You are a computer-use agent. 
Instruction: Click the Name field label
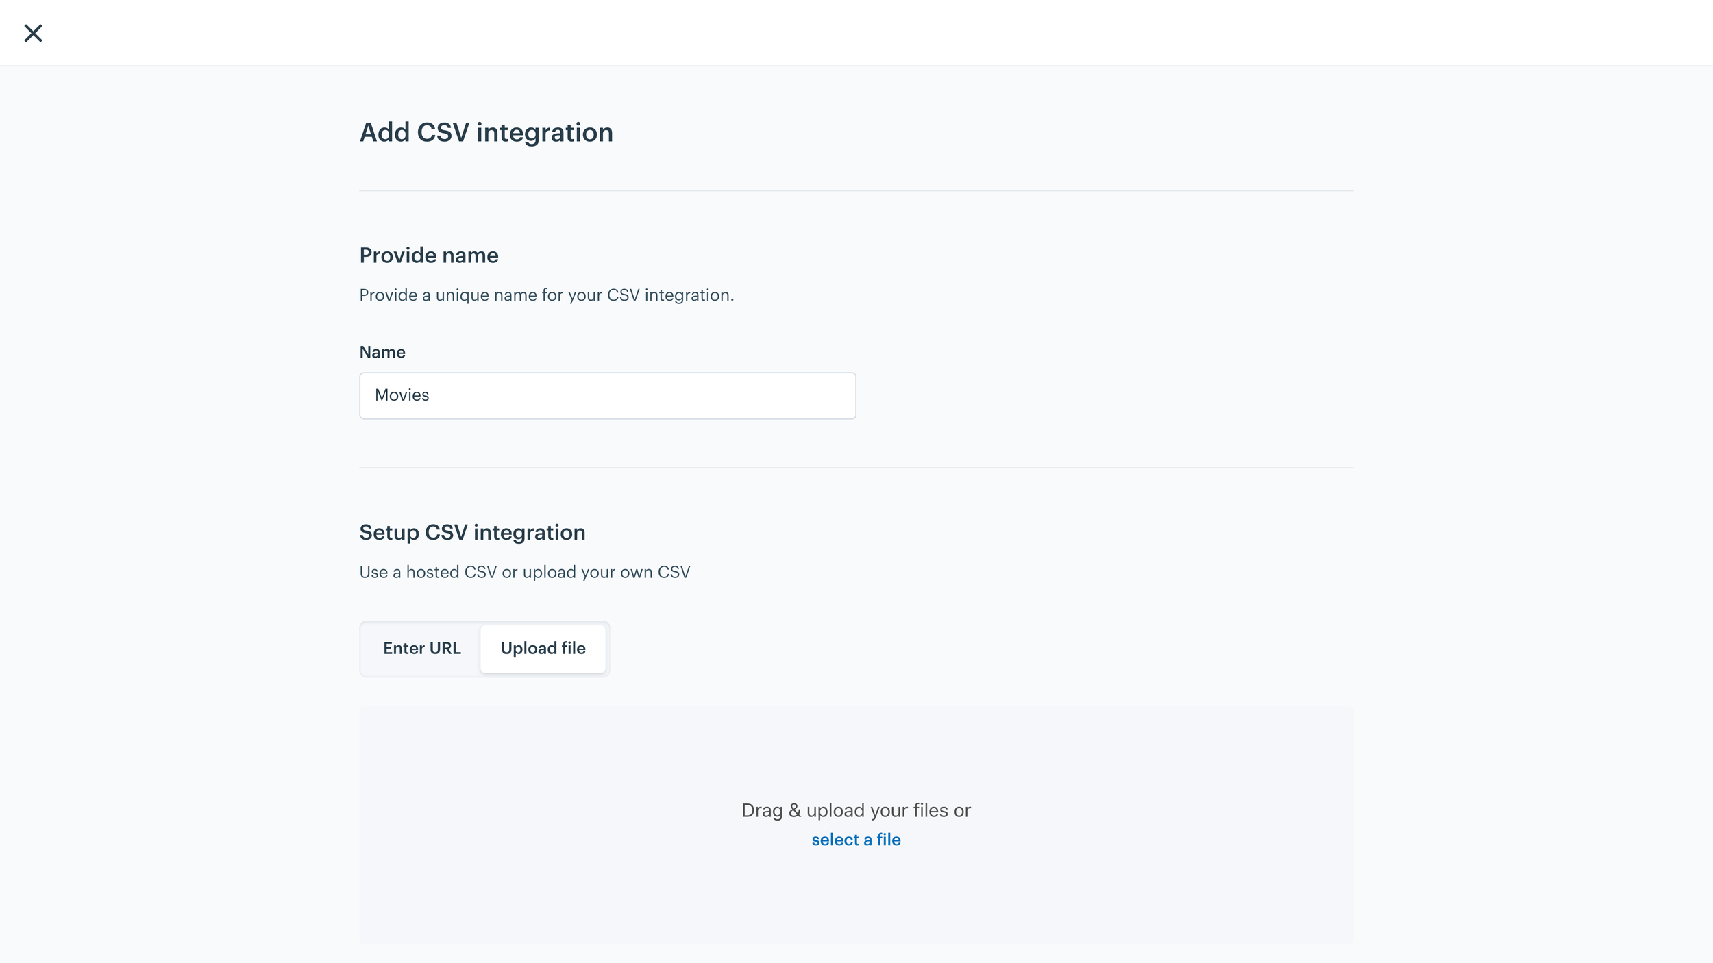pos(382,352)
